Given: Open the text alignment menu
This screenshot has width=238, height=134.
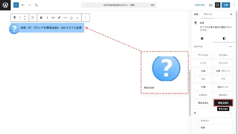Looking at the screenshot, I should coord(33,18).
